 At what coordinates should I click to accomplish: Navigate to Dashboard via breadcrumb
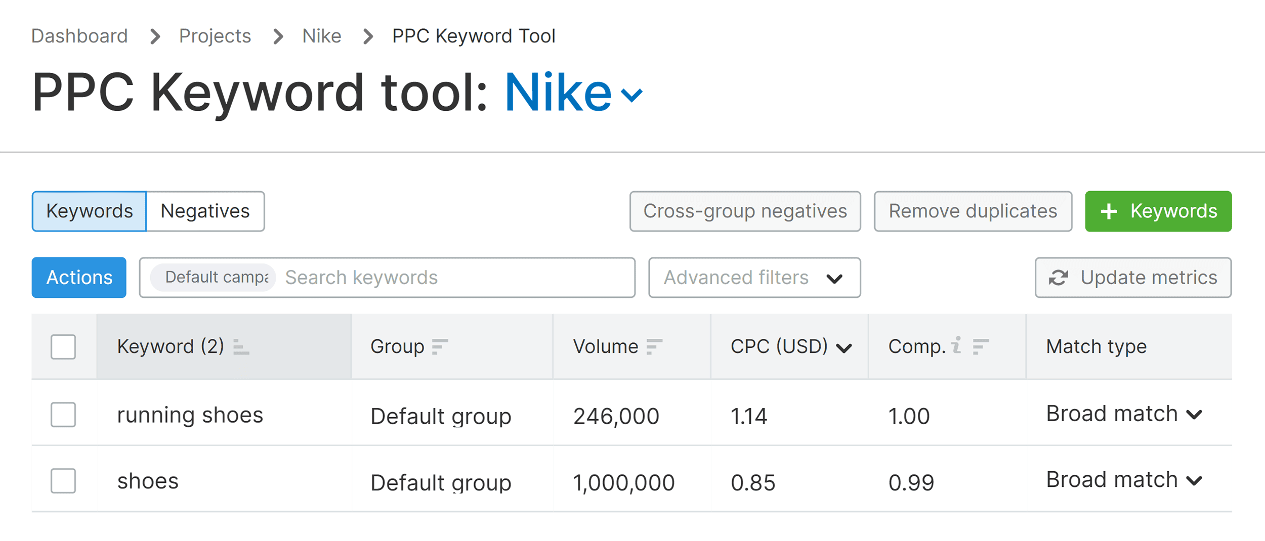79,35
